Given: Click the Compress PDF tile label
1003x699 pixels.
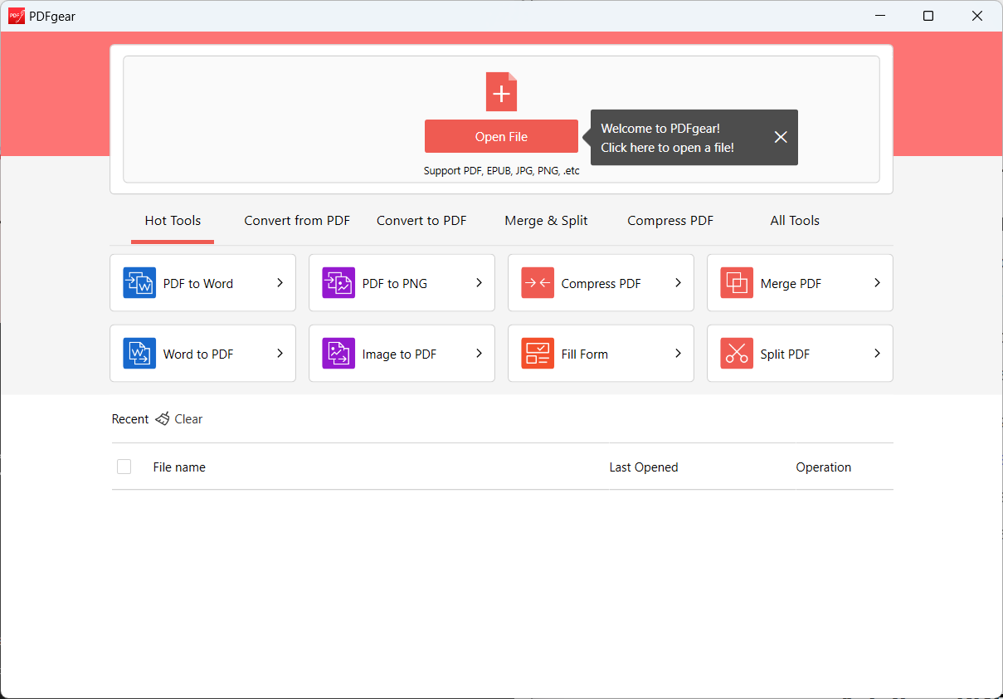Looking at the screenshot, I should (x=601, y=284).
